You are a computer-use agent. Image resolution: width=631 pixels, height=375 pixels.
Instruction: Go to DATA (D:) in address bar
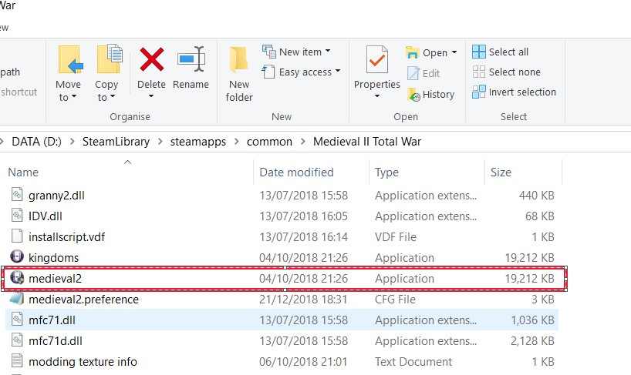[x=36, y=142]
